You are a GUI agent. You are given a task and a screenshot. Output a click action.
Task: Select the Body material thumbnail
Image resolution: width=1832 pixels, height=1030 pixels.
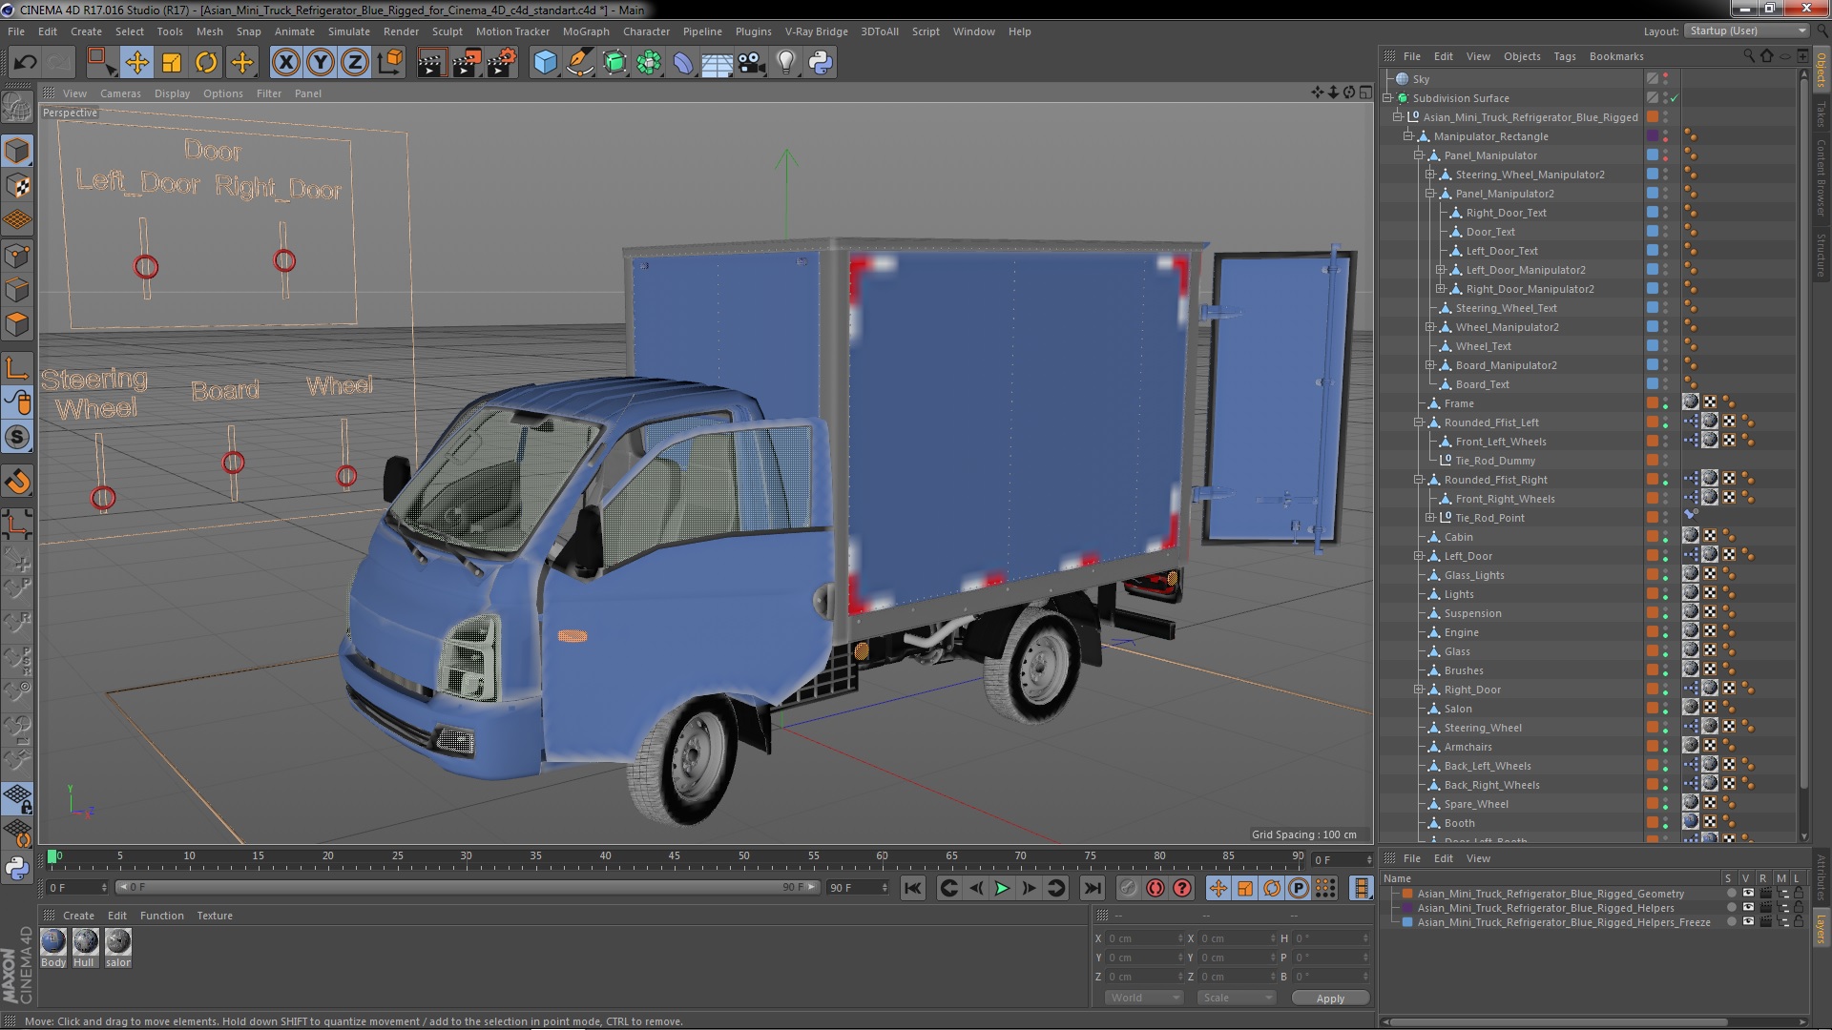tap(53, 942)
